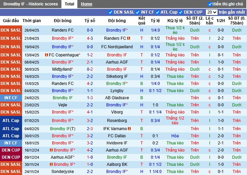
Task: Click the odds 1:0 for Vejle match
Action: 155,105
